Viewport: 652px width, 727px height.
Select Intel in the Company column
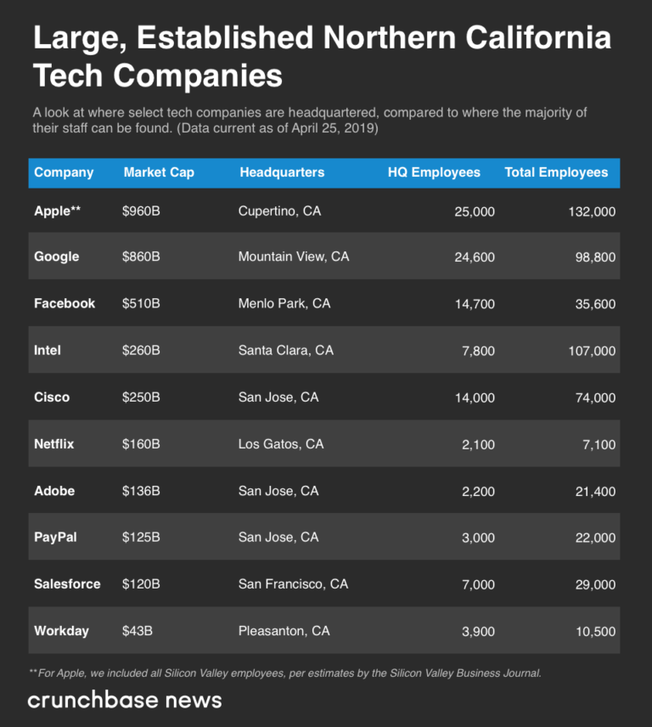point(48,350)
